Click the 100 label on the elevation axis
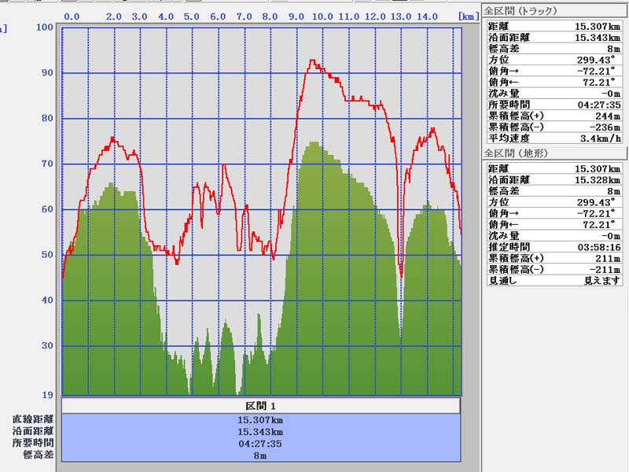This screenshot has height=472, width=629. pyautogui.click(x=46, y=28)
